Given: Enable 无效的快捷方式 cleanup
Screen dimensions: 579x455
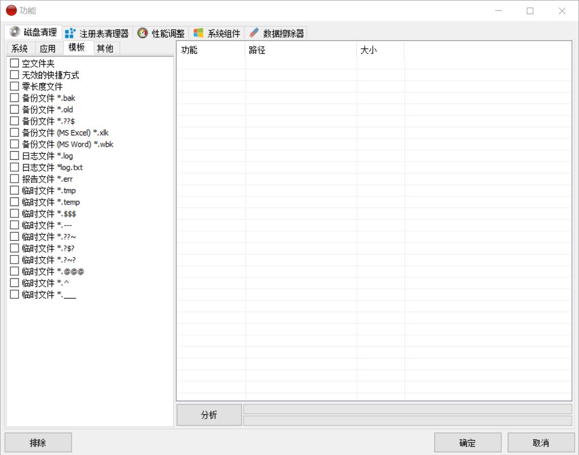Looking at the screenshot, I should (x=14, y=74).
